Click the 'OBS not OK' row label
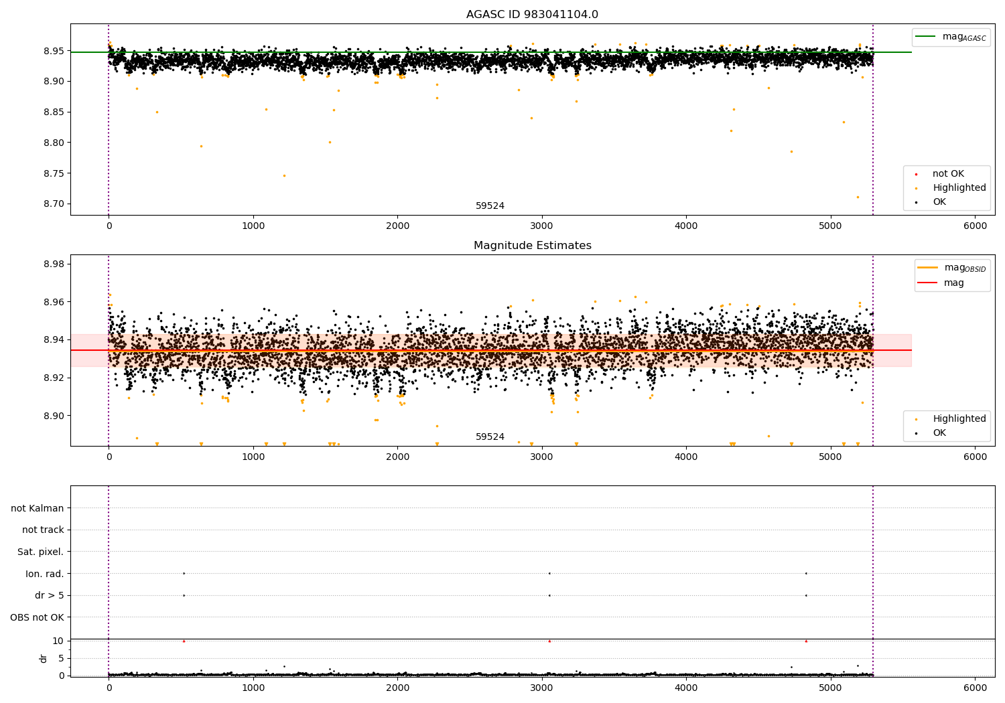Viewport: 1005px width, 703px height. coord(38,617)
